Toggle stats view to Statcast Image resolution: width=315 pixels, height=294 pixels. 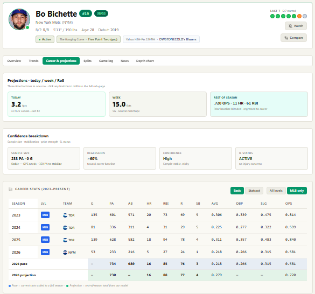(x=254, y=191)
